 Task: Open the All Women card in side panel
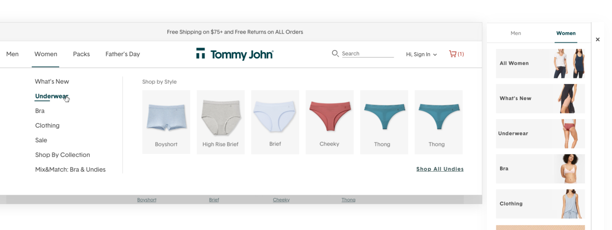tap(540, 63)
